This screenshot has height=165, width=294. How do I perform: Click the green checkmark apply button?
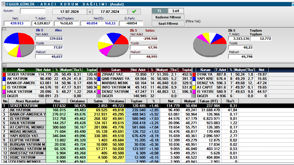point(134,11)
